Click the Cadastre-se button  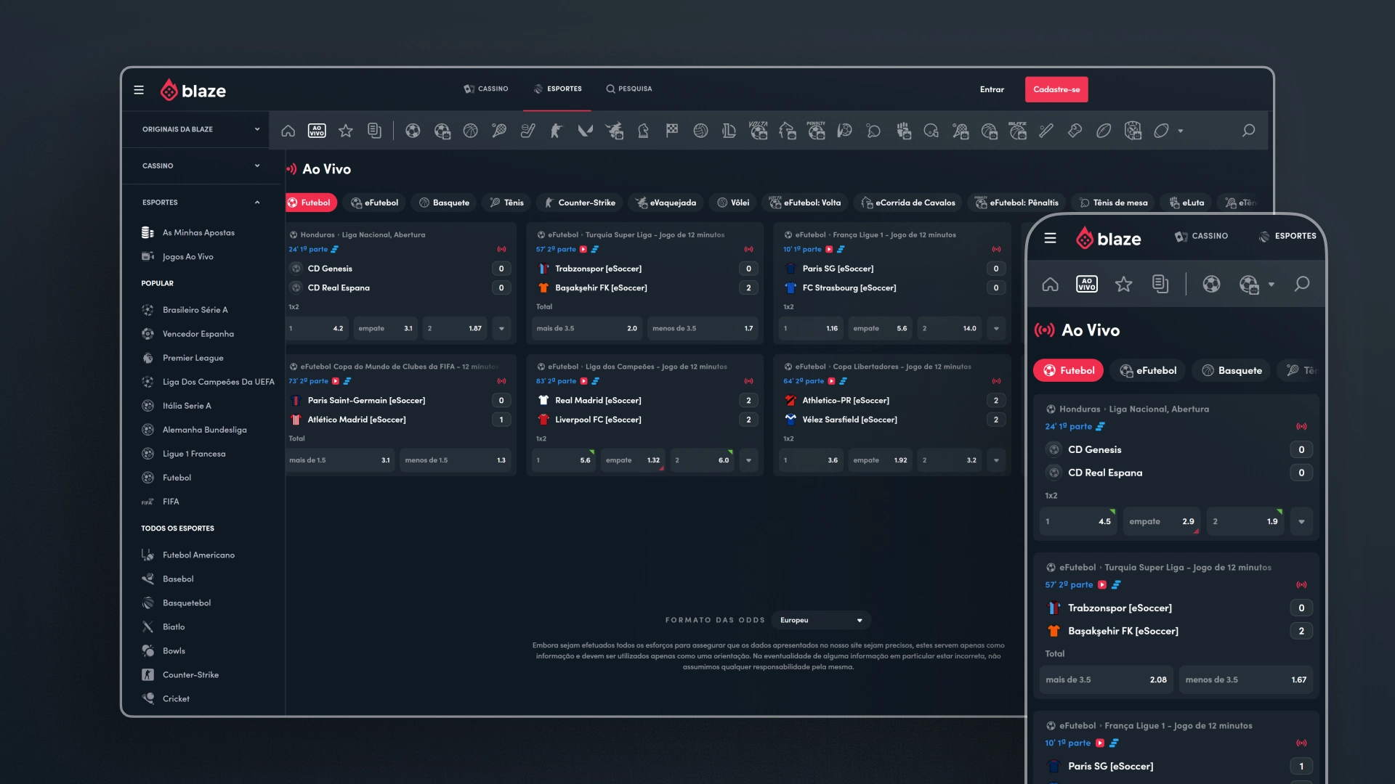(x=1056, y=89)
